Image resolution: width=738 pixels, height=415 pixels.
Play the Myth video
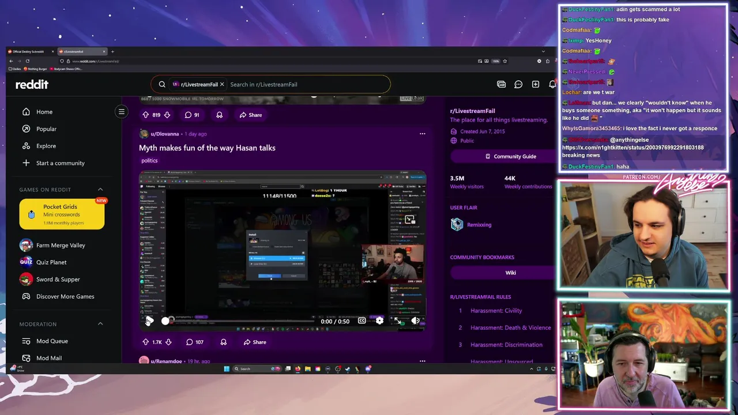pos(149,321)
